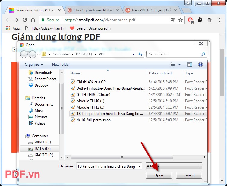The height and width of the screenshot is (186, 227).
Task: Open Search Uncensored bookmark
Action: coord(90,28)
